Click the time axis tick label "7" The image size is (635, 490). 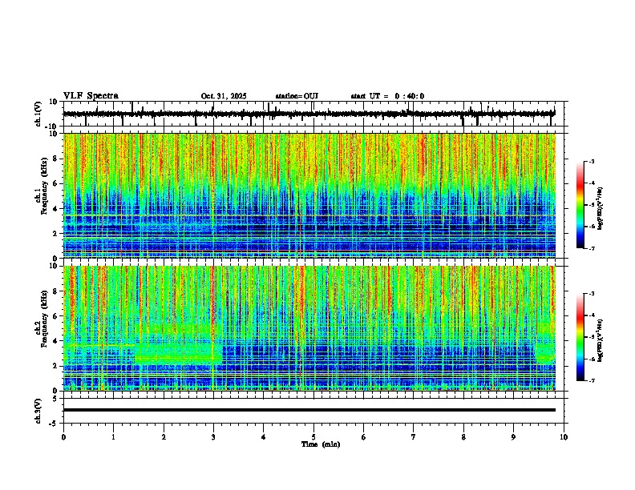click(x=414, y=437)
